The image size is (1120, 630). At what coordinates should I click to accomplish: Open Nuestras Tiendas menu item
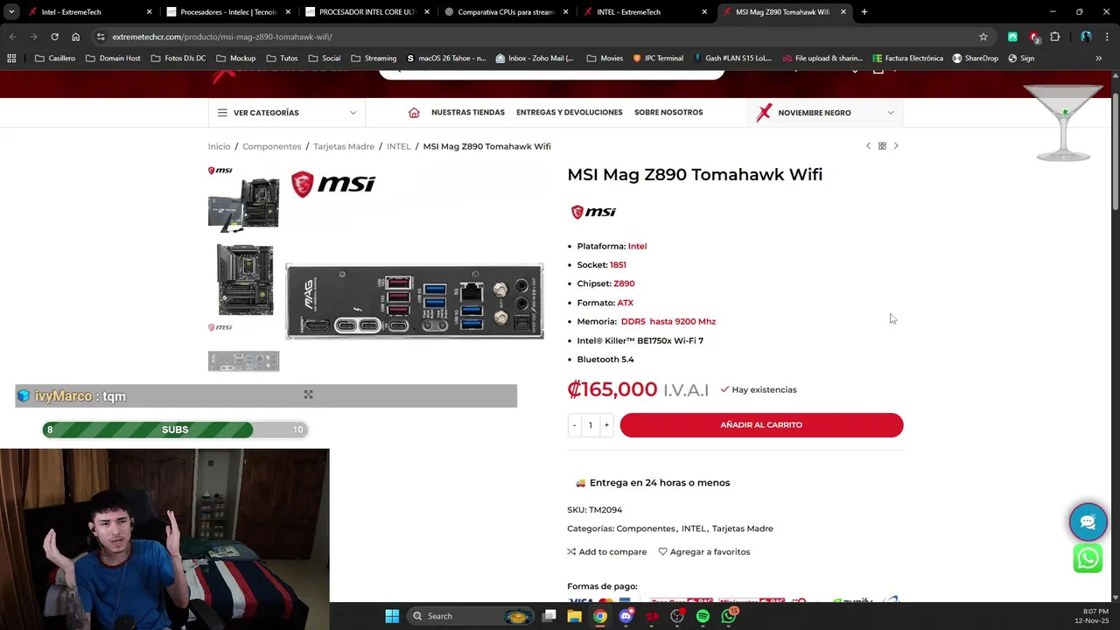click(468, 113)
